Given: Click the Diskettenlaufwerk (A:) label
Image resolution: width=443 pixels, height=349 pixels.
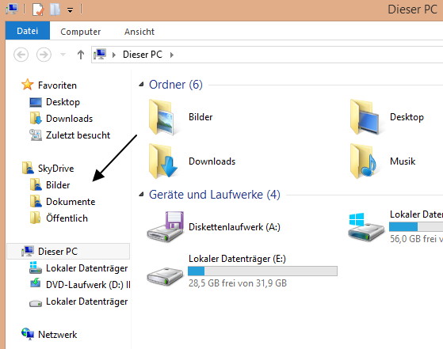Looking at the screenshot, I should tap(235, 227).
